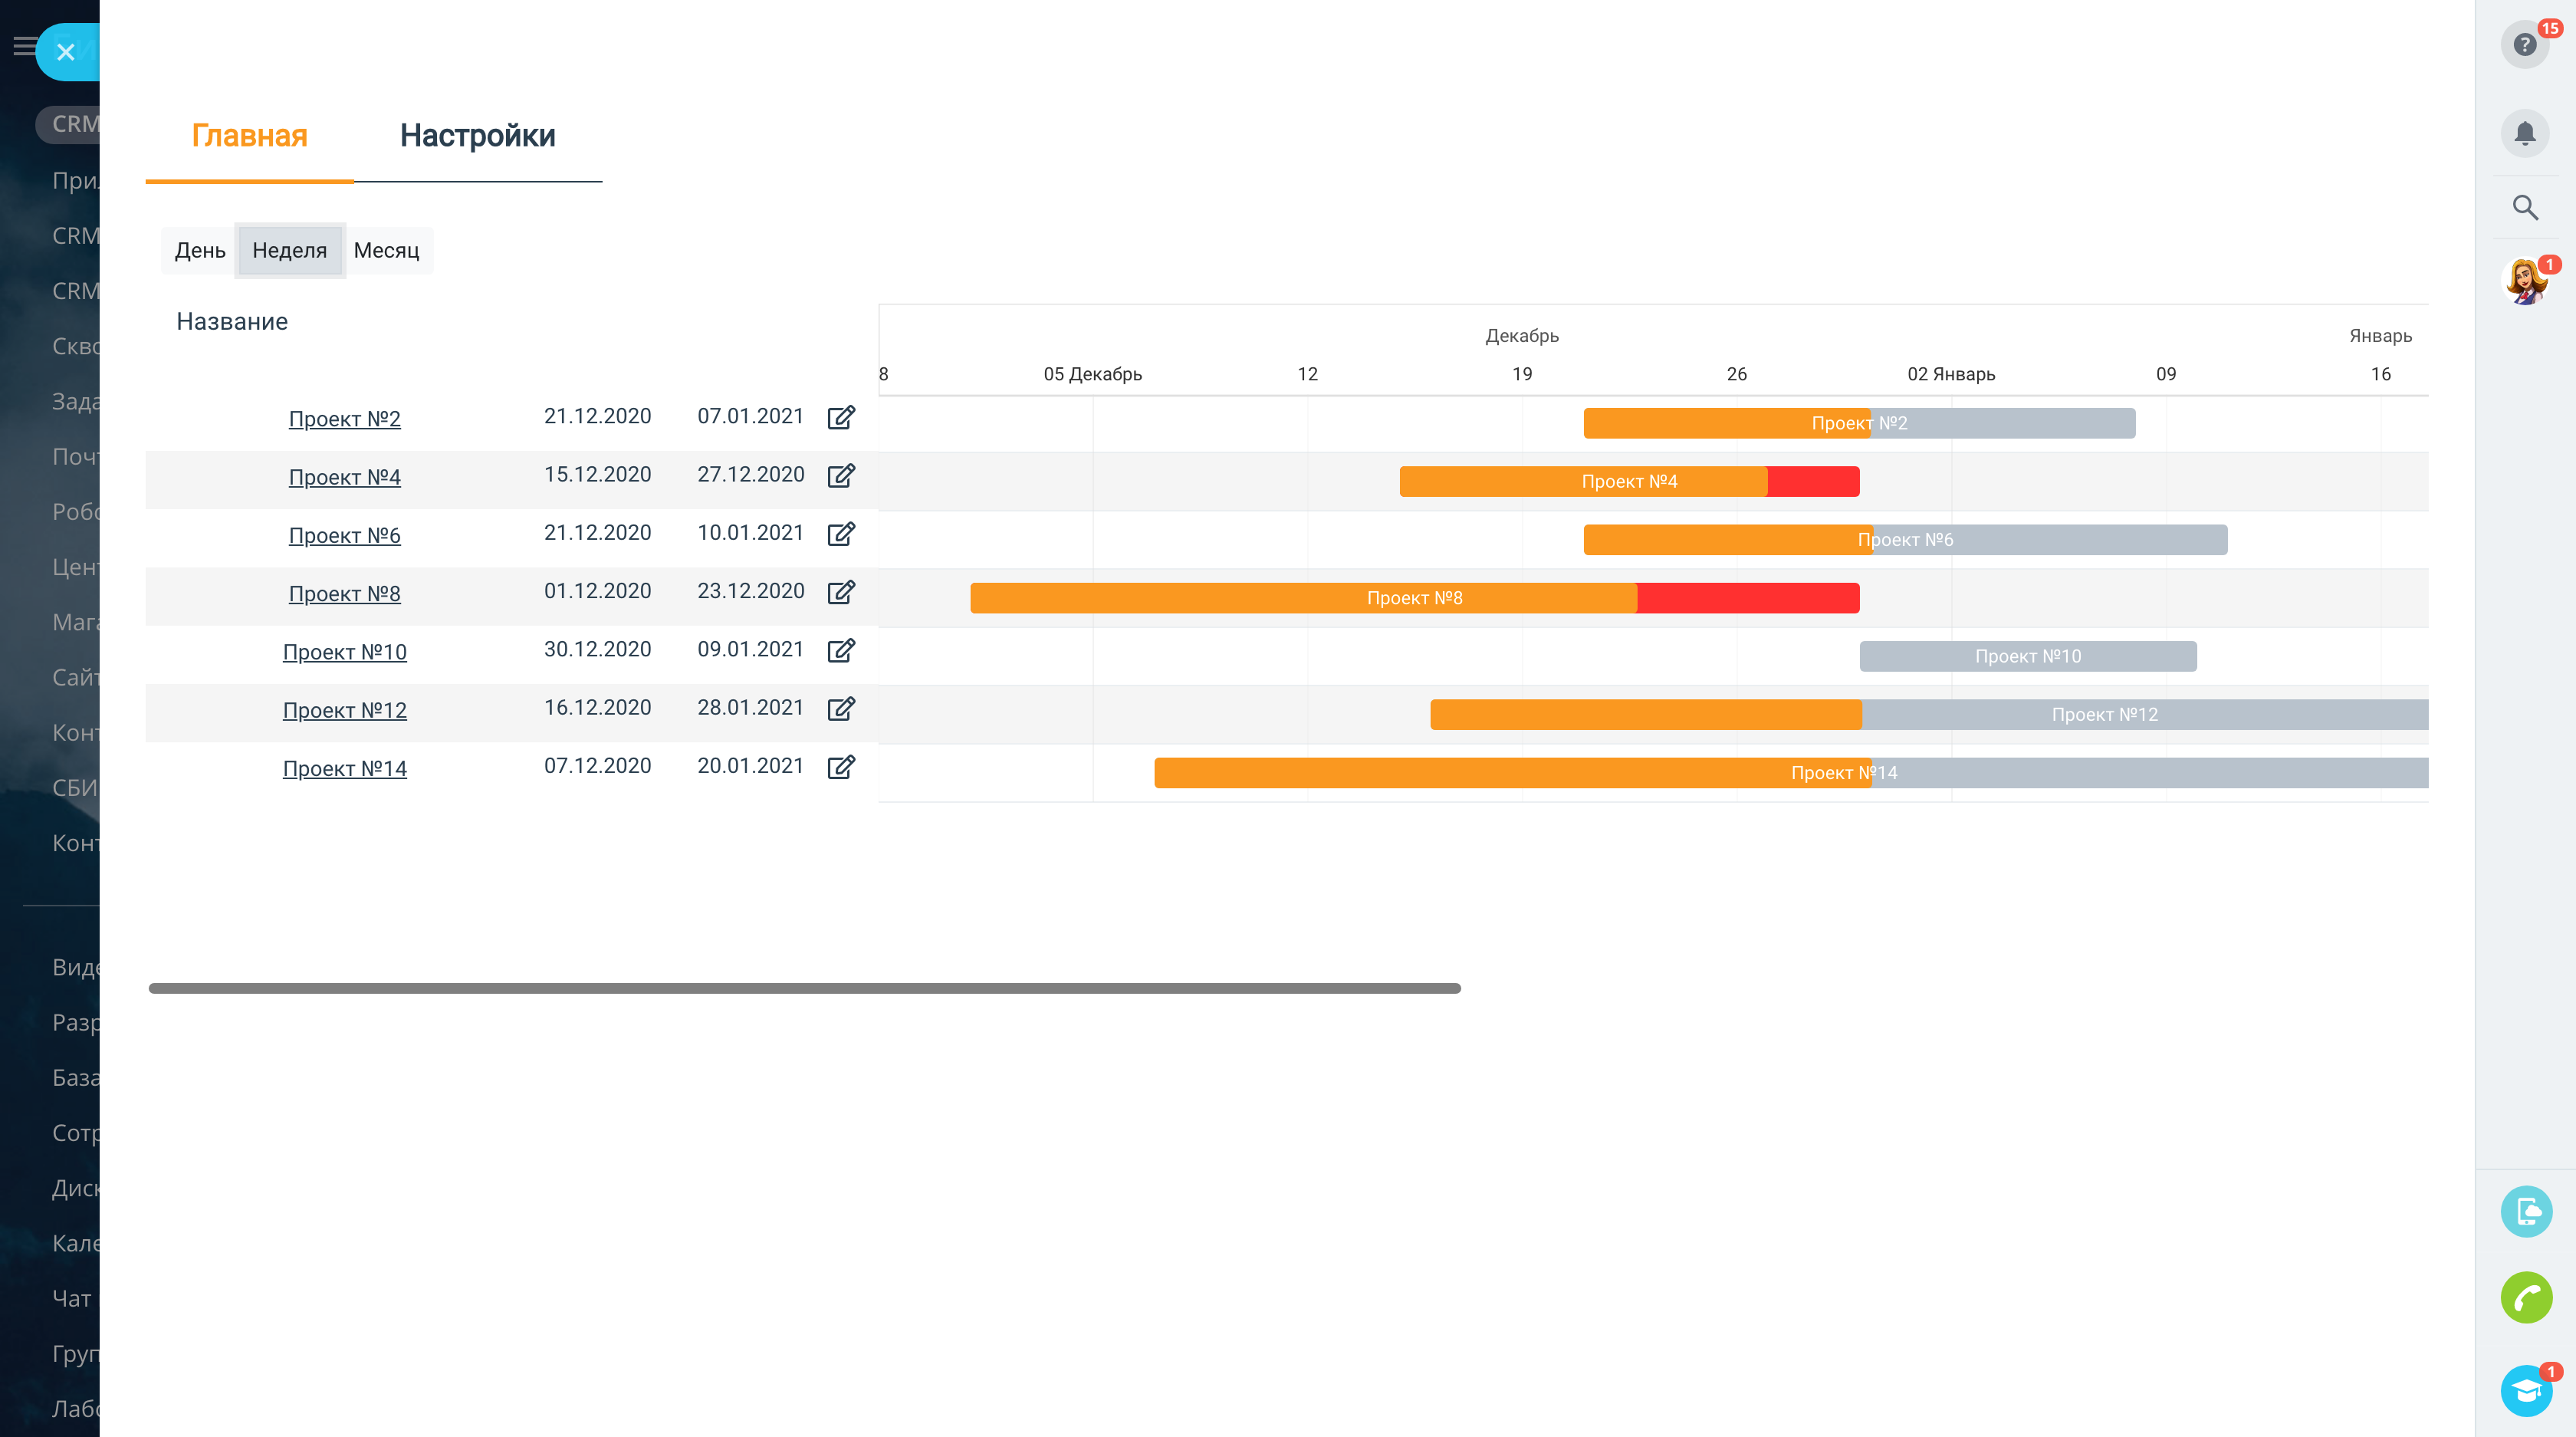
Task: Open the Настройки tab
Action: (477, 135)
